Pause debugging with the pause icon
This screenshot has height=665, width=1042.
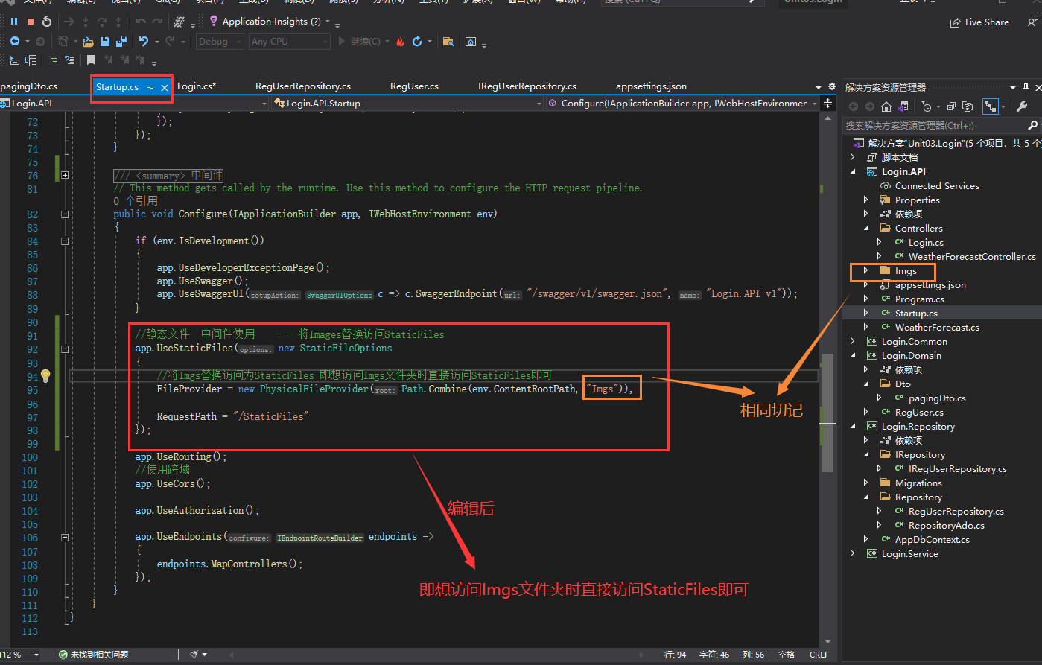click(14, 22)
